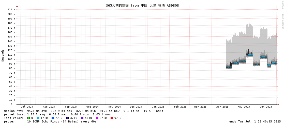The image size is (285, 125).
Task: Click the 'packet loss:' label
Action: (14, 115)
